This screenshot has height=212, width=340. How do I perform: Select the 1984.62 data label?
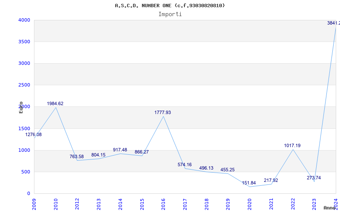tap(55, 103)
